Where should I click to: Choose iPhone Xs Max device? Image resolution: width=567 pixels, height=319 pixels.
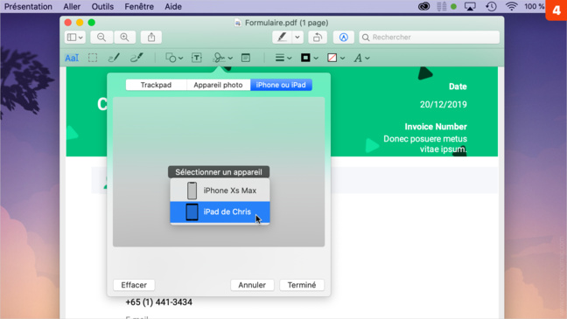pyautogui.click(x=220, y=191)
